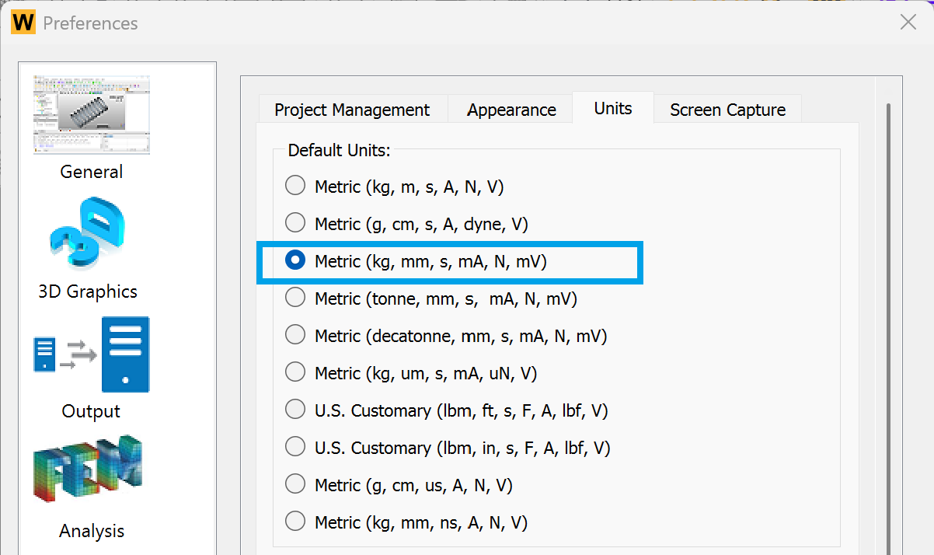This screenshot has width=934, height=555.
Task: Select Metric decatonne units option
Action: coord(295,336)
